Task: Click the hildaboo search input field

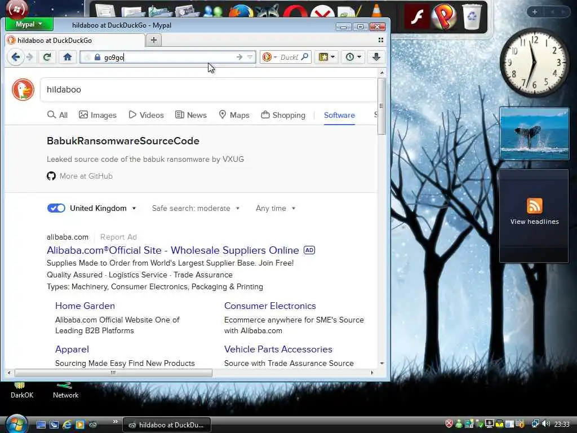Action: pyautogui.click(x=208, y=90)
